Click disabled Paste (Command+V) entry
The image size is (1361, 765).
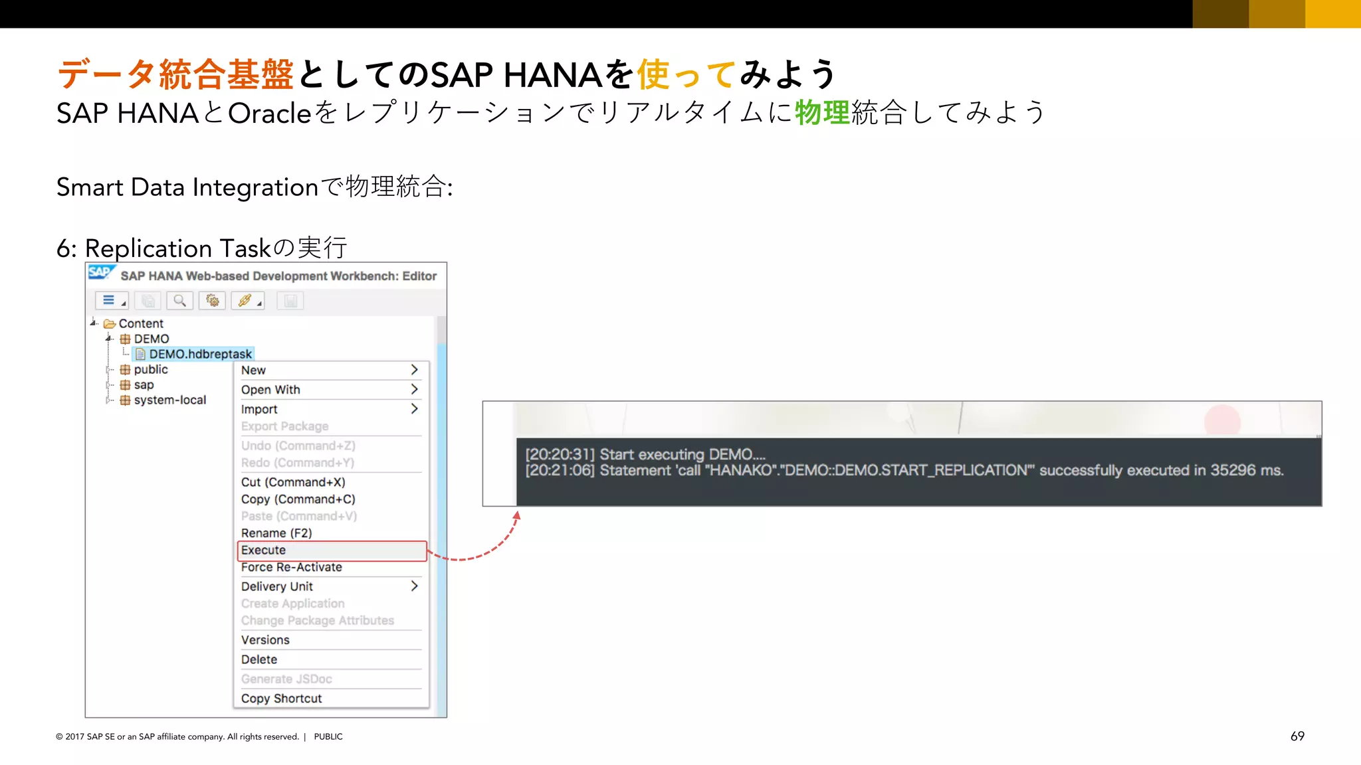pyautogui.click(x=331, y=517)
